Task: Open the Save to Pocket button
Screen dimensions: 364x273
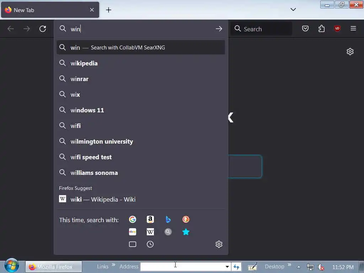Action: [x=305, y=28]
